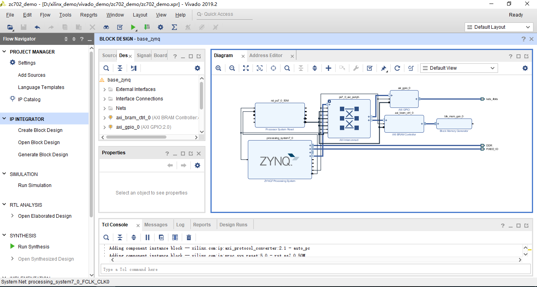Zoom out of the block diagram
The height and width of the screenshot is (287, 537).
tap(232, 68)
